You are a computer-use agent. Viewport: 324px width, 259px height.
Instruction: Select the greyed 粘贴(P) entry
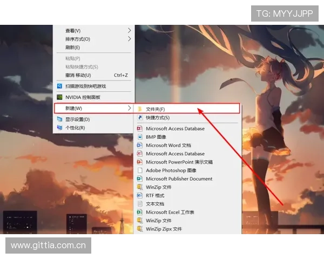[x=94, y=58]
